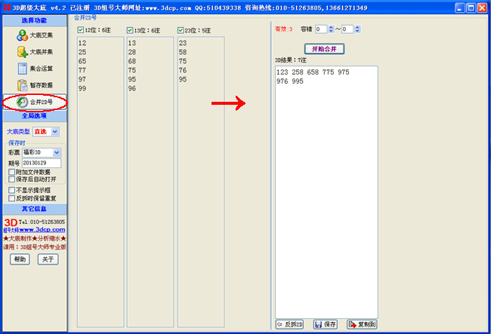Viewport: 491px width, 334px height.
Task: Click the 期号 input field
Action: pyautogui.click(x=41, y=163)
